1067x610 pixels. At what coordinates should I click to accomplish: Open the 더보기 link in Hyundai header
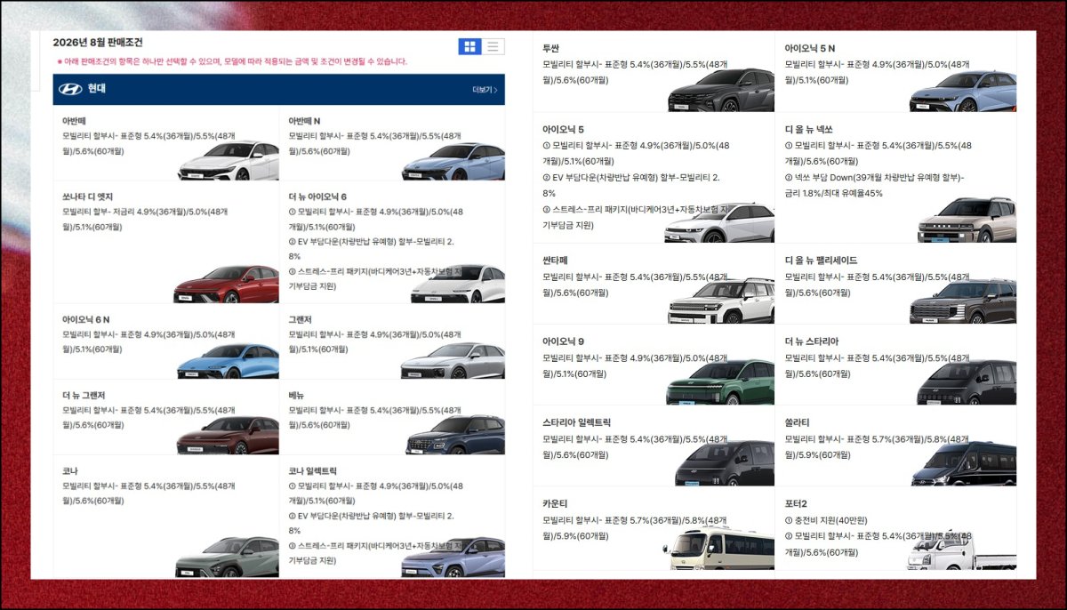coord(485,90)
